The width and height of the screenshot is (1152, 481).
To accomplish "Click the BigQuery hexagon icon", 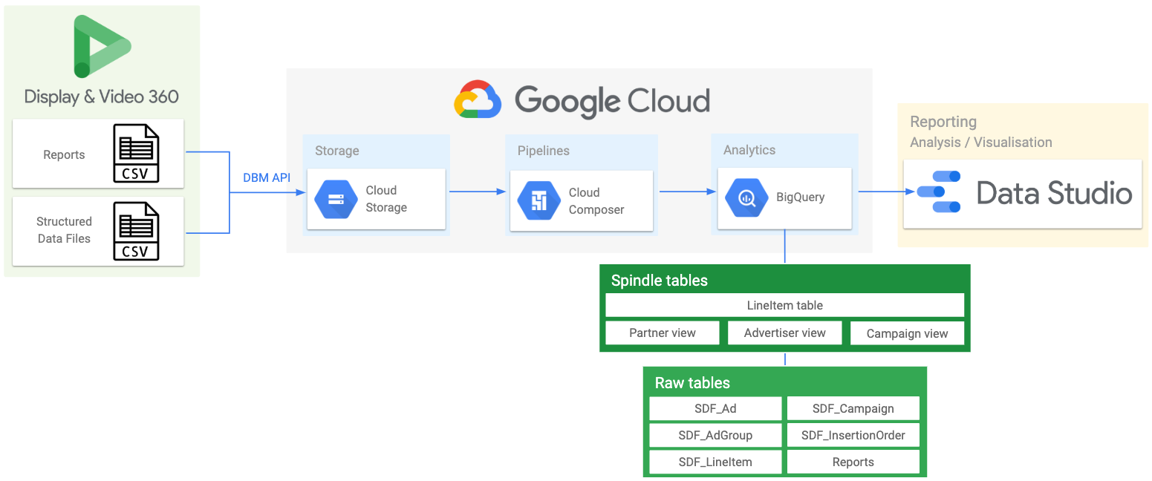I will (x=746, y=198).
